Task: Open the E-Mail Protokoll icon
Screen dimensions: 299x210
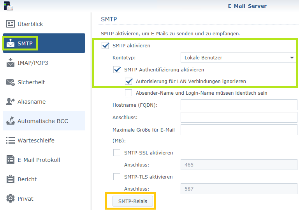Action: click(x=11, y=160)
